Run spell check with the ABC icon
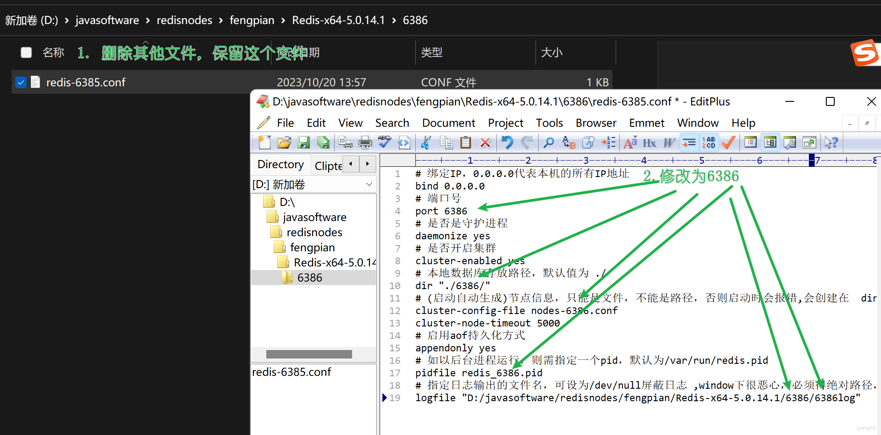 [x=385, y=142]
